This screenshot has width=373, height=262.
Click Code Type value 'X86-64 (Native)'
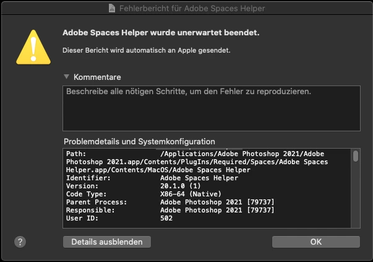[191, 194]
